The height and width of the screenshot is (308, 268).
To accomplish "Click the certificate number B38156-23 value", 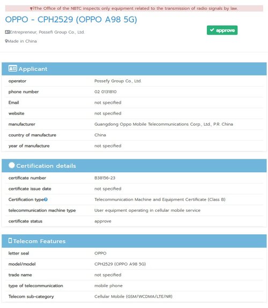I will coord(105,178).
